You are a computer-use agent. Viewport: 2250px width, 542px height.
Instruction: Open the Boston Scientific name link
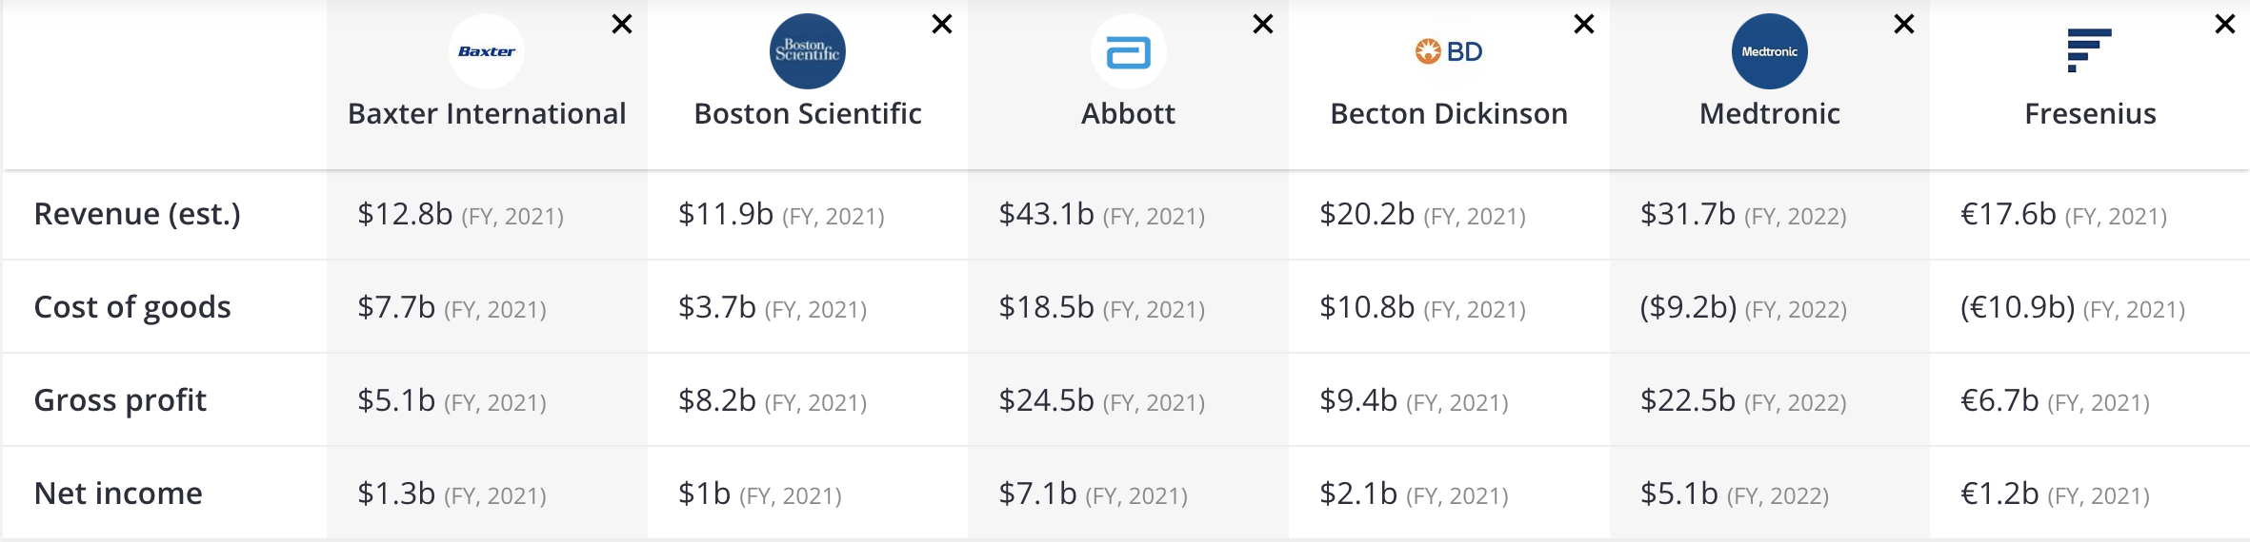tap(808, 114)
